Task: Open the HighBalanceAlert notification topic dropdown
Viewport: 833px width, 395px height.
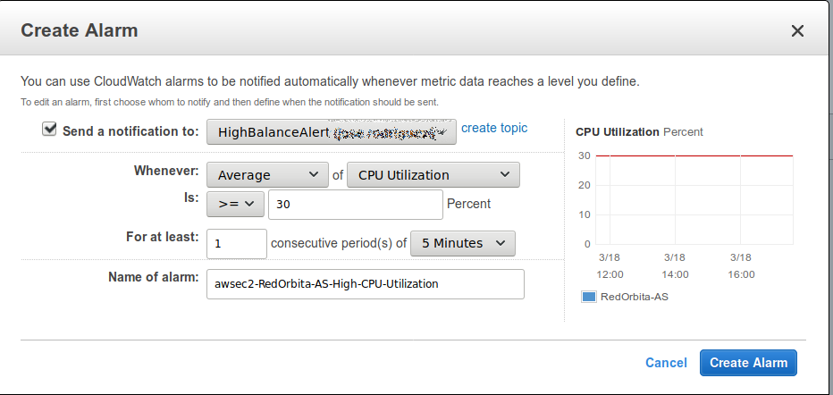Action: 332,132
